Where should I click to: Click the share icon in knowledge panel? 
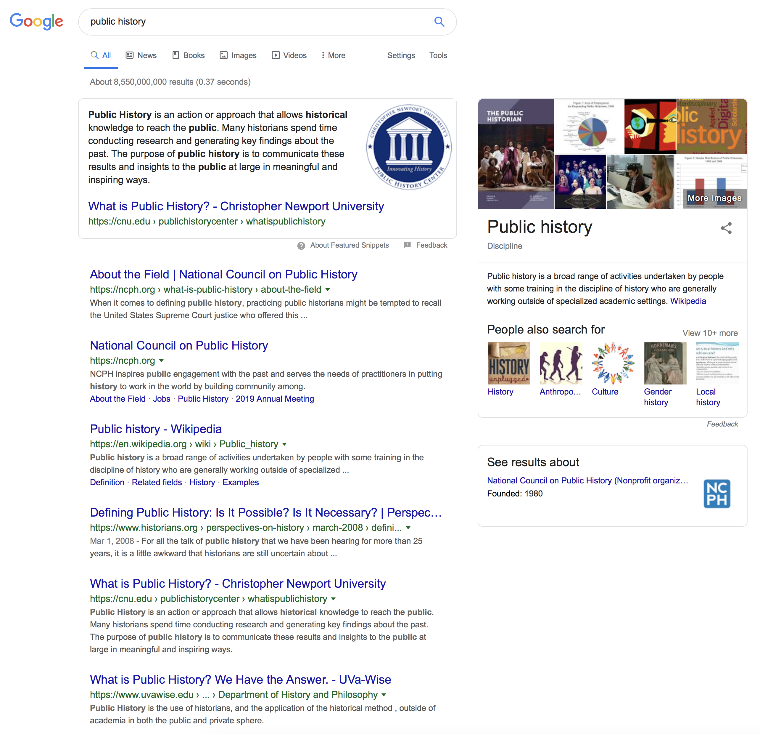726,228
